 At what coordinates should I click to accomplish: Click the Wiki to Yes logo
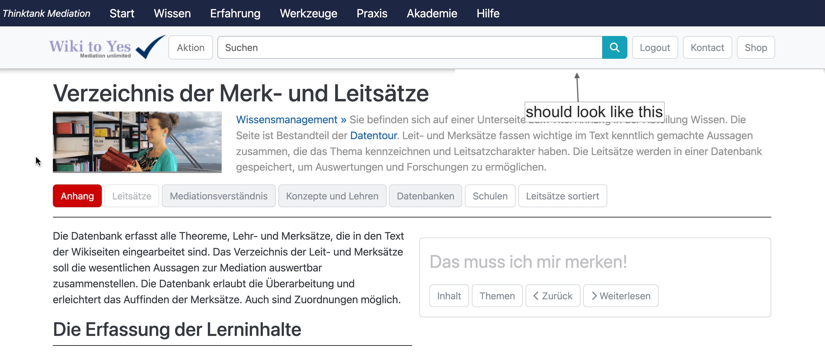(x=106, y=48)
